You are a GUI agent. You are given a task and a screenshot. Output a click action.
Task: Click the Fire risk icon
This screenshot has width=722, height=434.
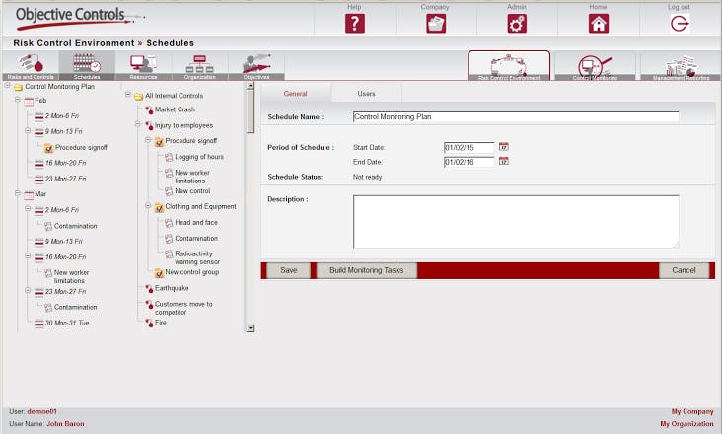pos(149,324)
